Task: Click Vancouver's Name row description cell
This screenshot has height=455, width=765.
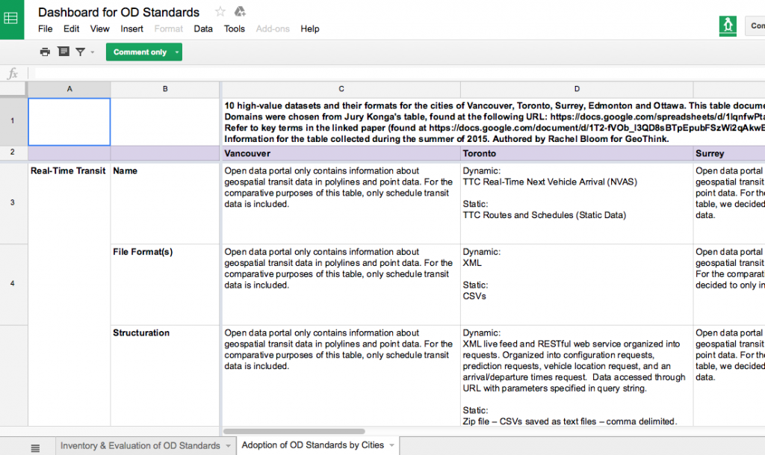Action: point(341,203)
